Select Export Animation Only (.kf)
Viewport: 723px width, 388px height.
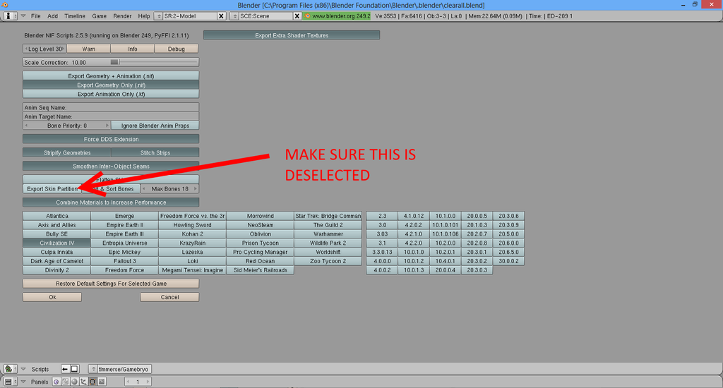111,94
